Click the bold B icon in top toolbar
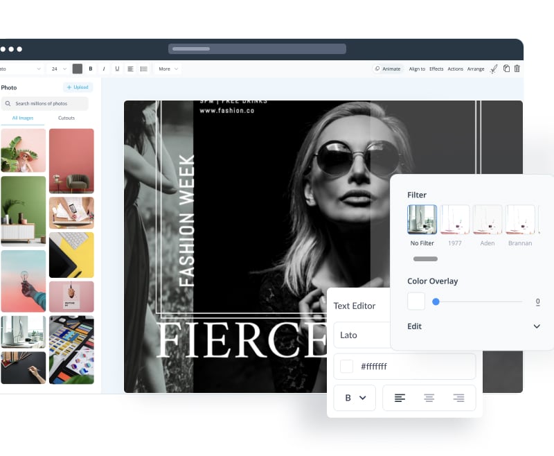This screenshot has width=554, height=456. [91, 69]
